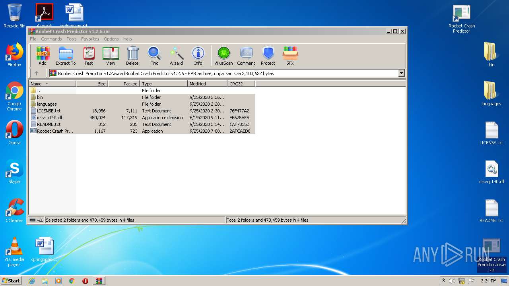Select msvcp140.dll in archive list
509x286 pixels.
click(142, 118)
